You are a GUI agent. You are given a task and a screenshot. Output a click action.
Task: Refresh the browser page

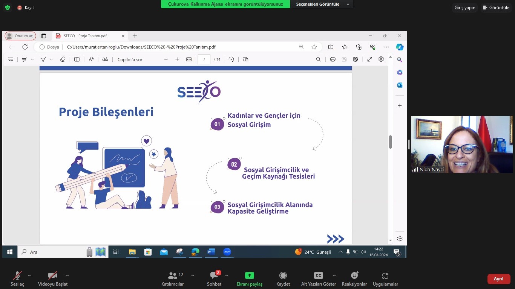click(x=25, y=47)
